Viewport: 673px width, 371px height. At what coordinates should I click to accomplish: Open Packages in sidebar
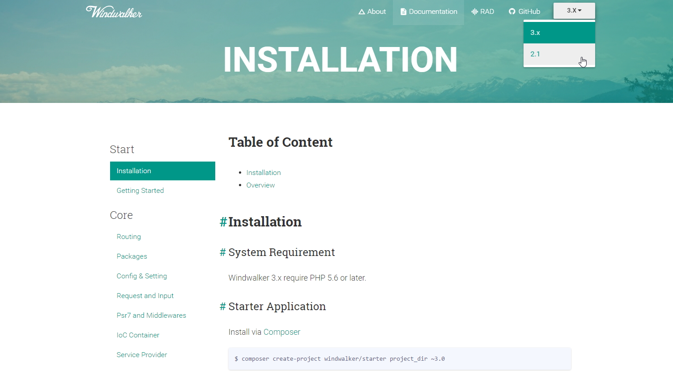132,256
